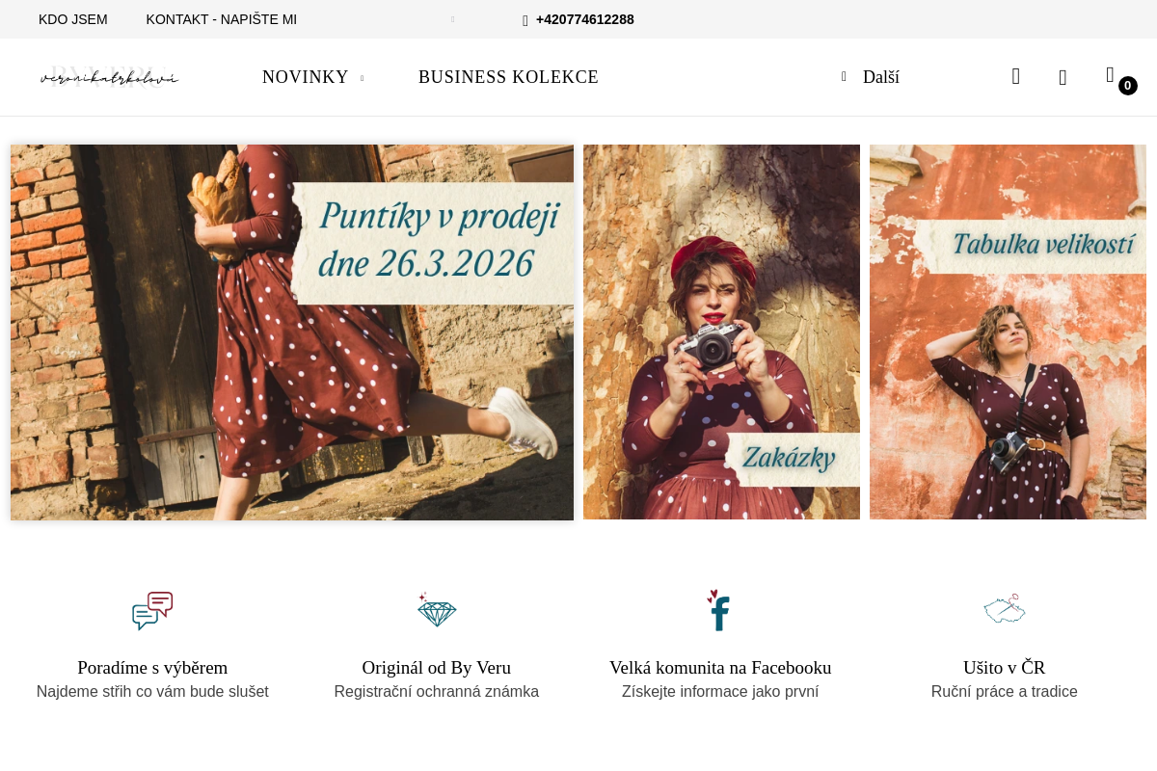
Task: Open the Business Kolekce menu item
Action: (x=508, y=77)
